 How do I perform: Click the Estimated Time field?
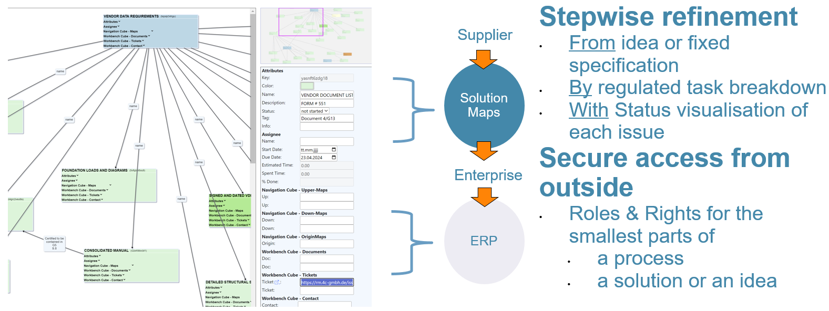click(x=327, y=165)
